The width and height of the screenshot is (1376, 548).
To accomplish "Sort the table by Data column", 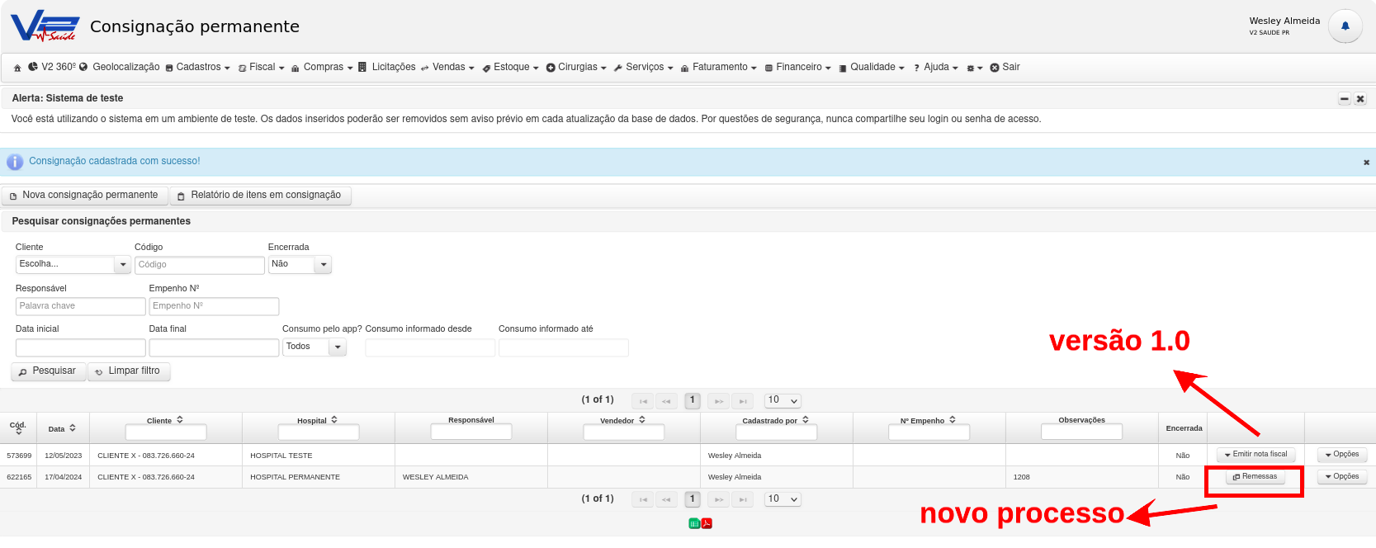I will click(62, 428).
